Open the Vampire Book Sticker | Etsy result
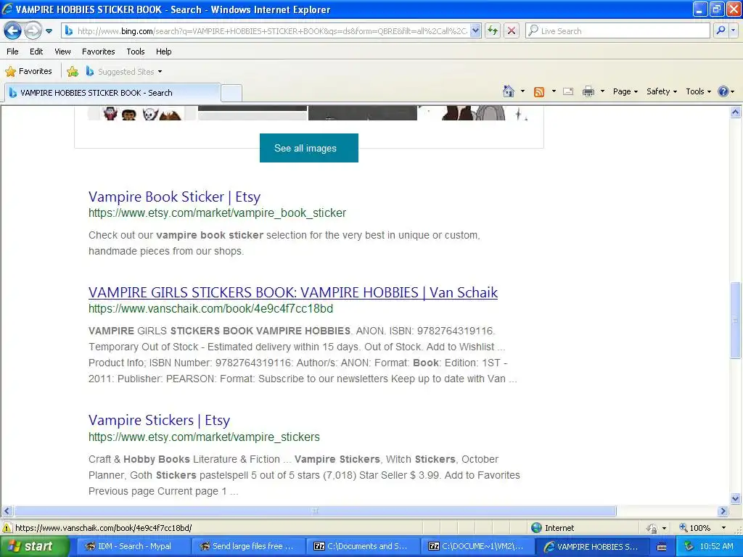This screenshot has width=743, height=557. tap(174, 197)
